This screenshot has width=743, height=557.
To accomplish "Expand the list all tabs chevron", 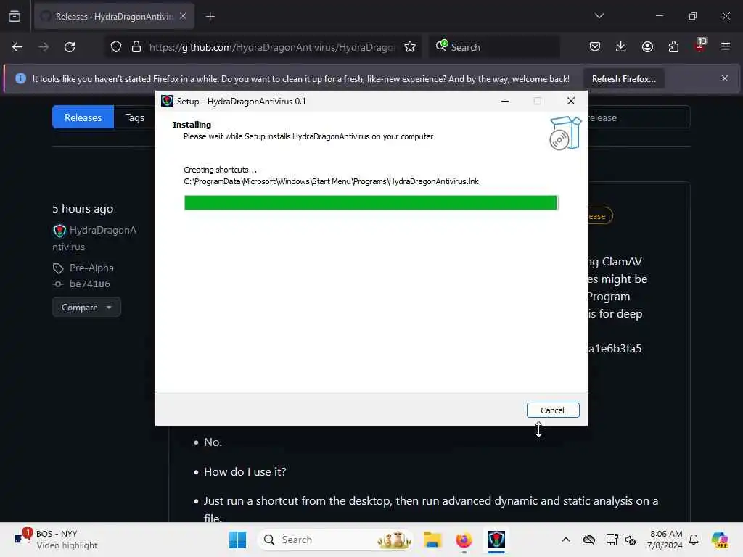I will tap(599, 16).
